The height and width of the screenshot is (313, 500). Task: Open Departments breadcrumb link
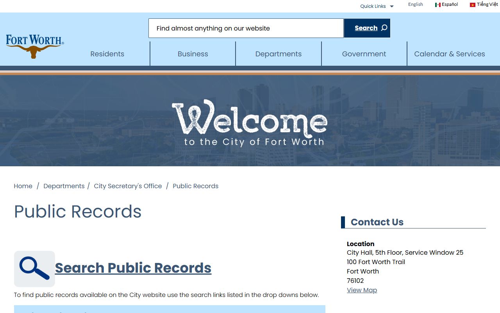64,186
